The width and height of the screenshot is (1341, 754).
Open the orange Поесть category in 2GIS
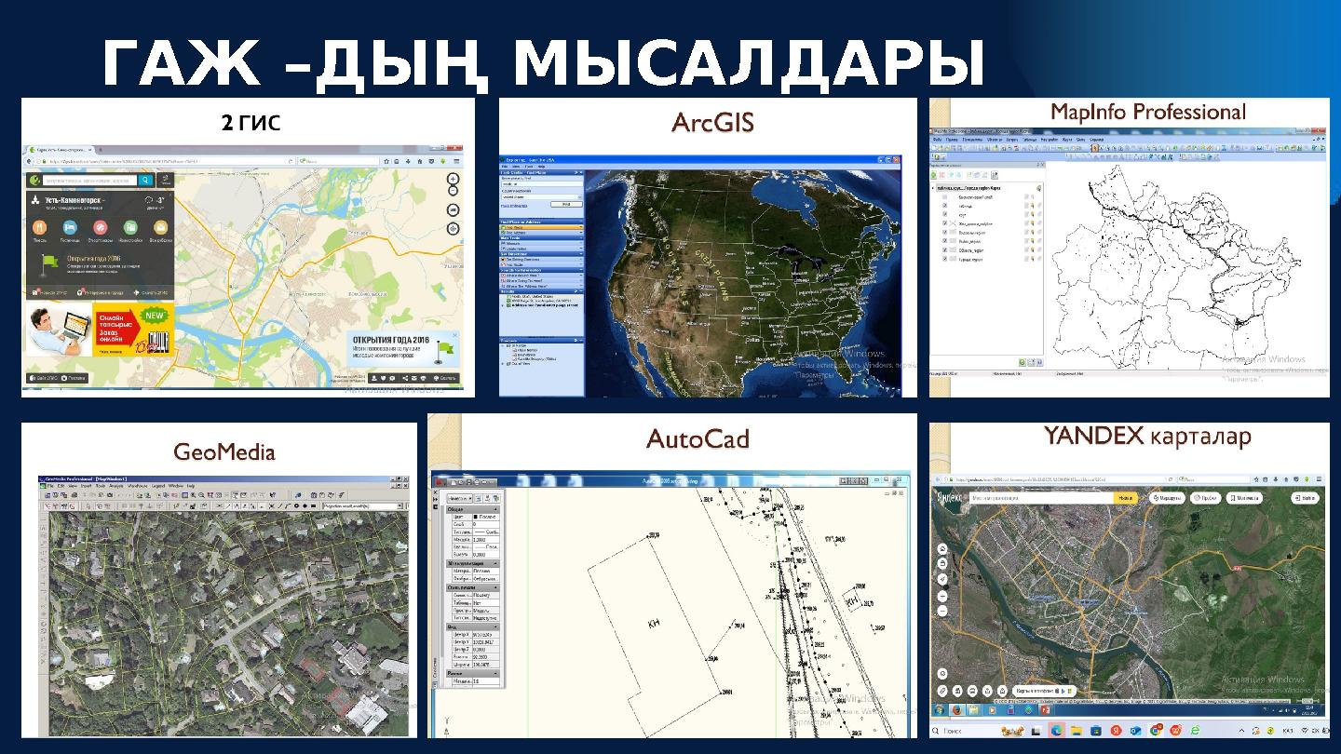point(39,227)
